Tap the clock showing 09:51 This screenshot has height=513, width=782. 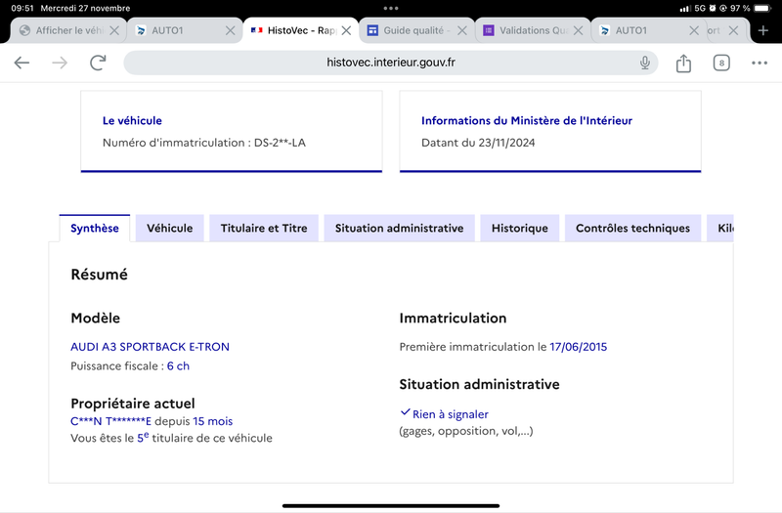(x=22, y=8)
